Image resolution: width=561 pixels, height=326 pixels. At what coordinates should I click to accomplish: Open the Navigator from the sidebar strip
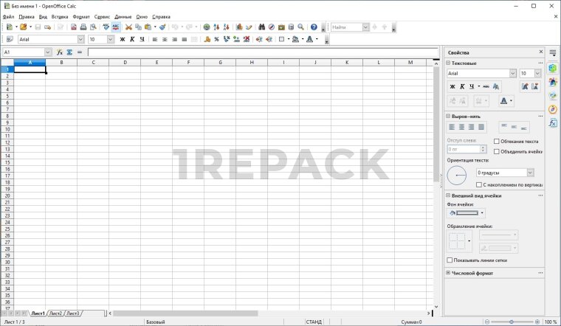click(553, 109)
